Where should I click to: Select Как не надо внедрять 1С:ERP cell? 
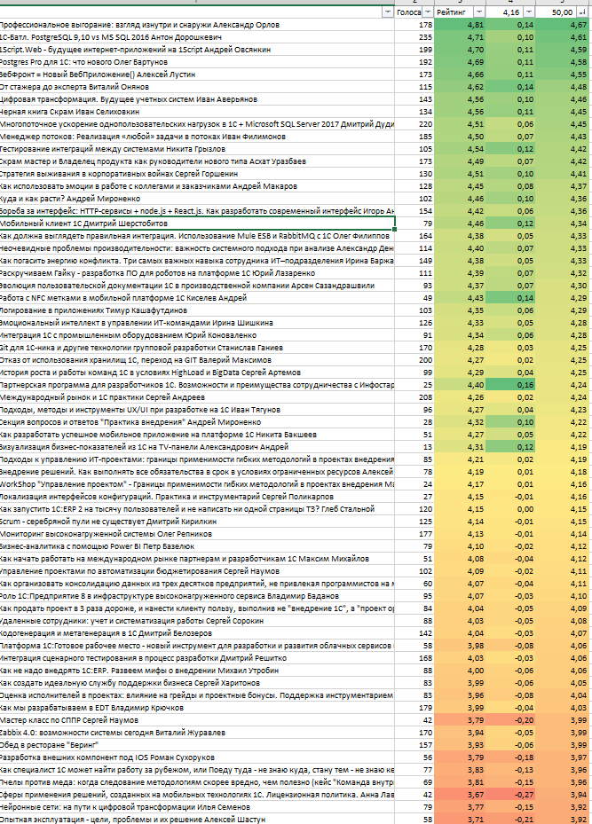197,671
